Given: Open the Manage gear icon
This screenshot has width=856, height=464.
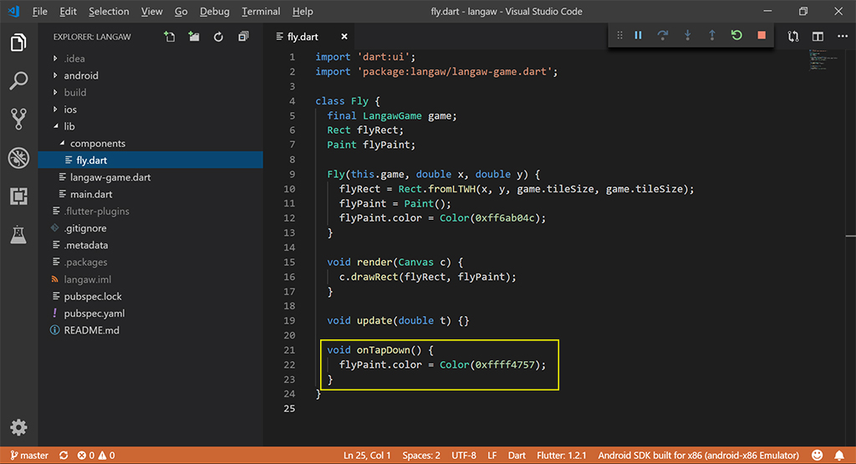Looking at the screenshot, I should pyautogui.click(x=18, y=427).
